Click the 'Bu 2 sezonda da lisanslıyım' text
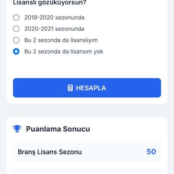 click(x=61, y=40)
